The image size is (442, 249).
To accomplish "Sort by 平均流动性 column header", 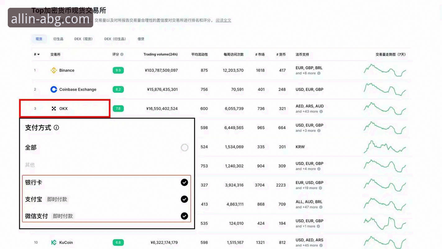I will [x=199, y=54].
